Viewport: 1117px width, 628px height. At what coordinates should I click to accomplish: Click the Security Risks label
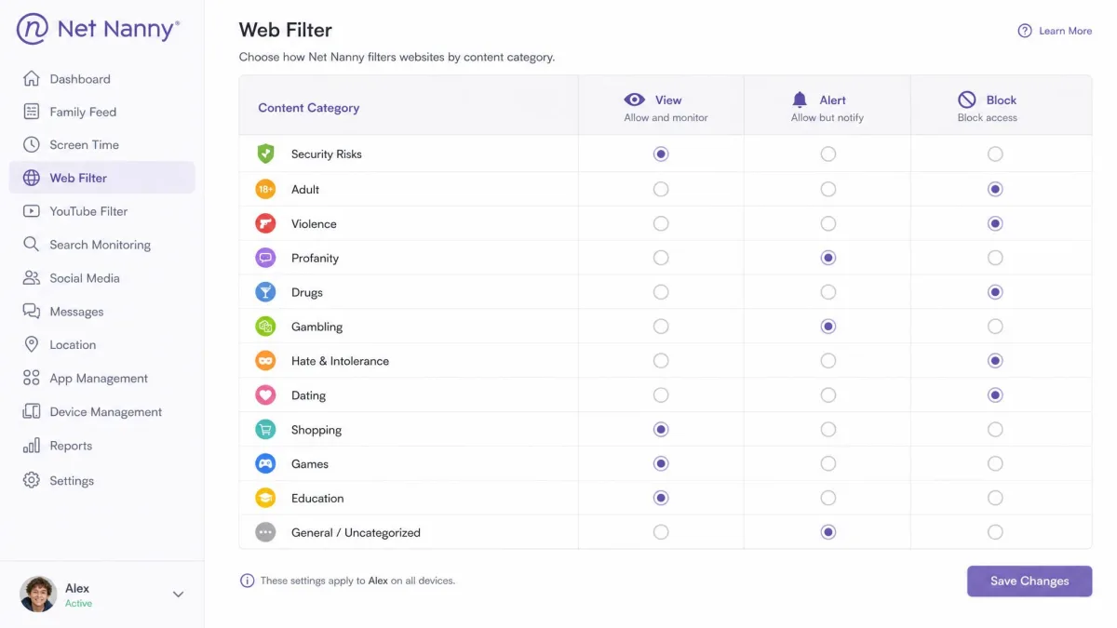point(327,154)
